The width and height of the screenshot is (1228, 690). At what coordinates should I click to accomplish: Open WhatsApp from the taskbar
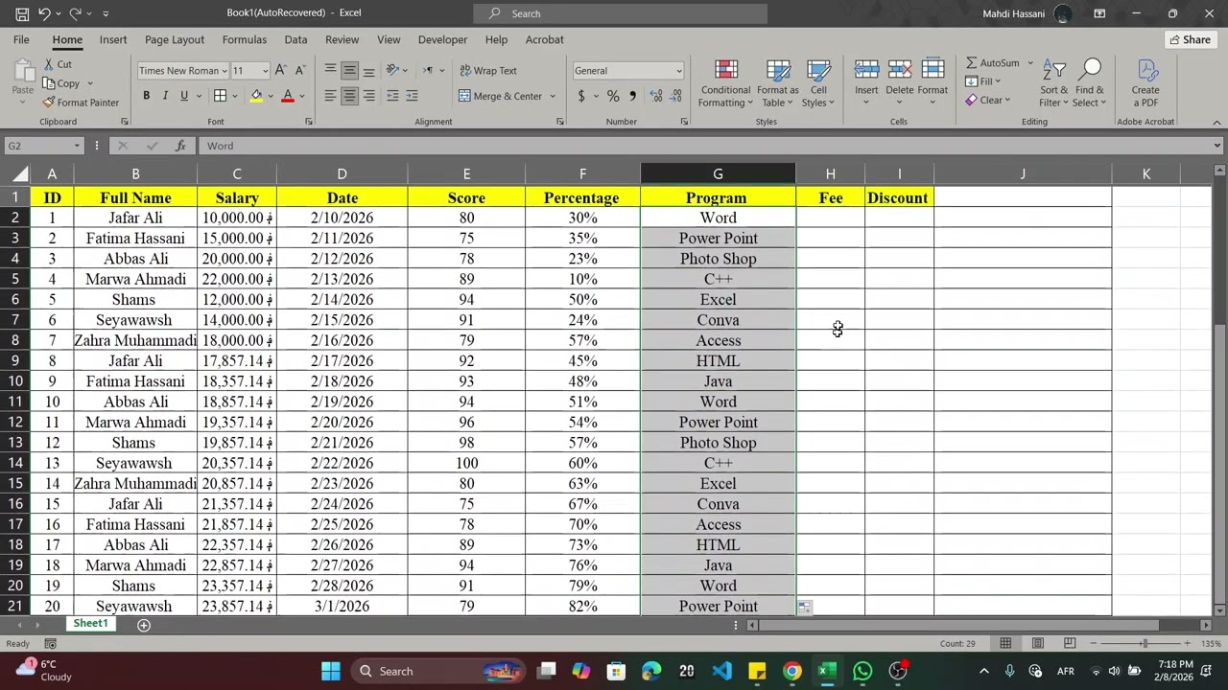862,671
